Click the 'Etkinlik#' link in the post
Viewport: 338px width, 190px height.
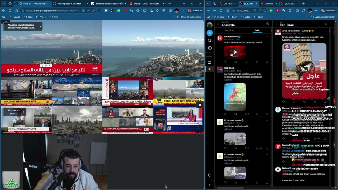pyautogui.click(x=228, y=80)
